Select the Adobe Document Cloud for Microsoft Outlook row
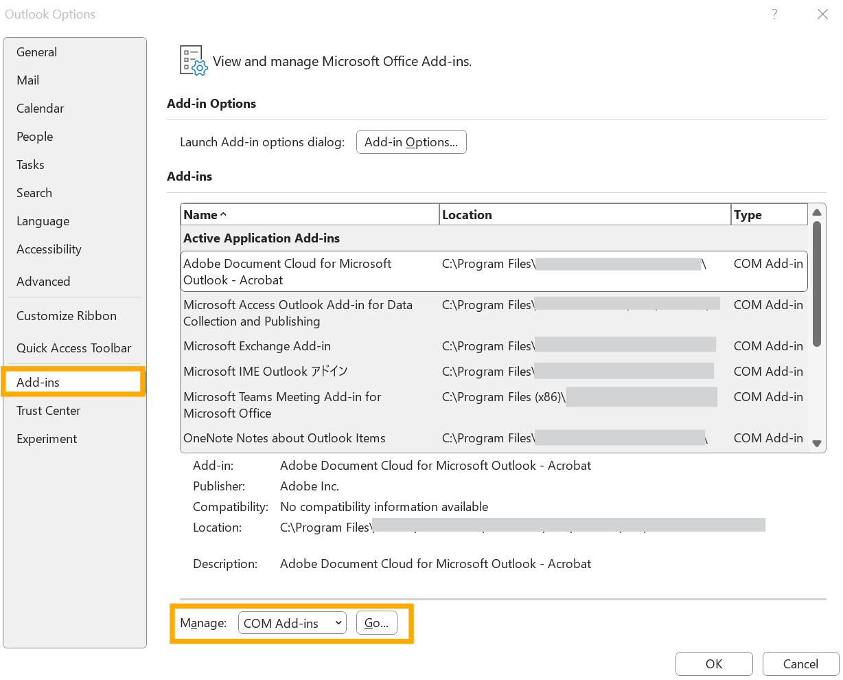 [494, 271]
